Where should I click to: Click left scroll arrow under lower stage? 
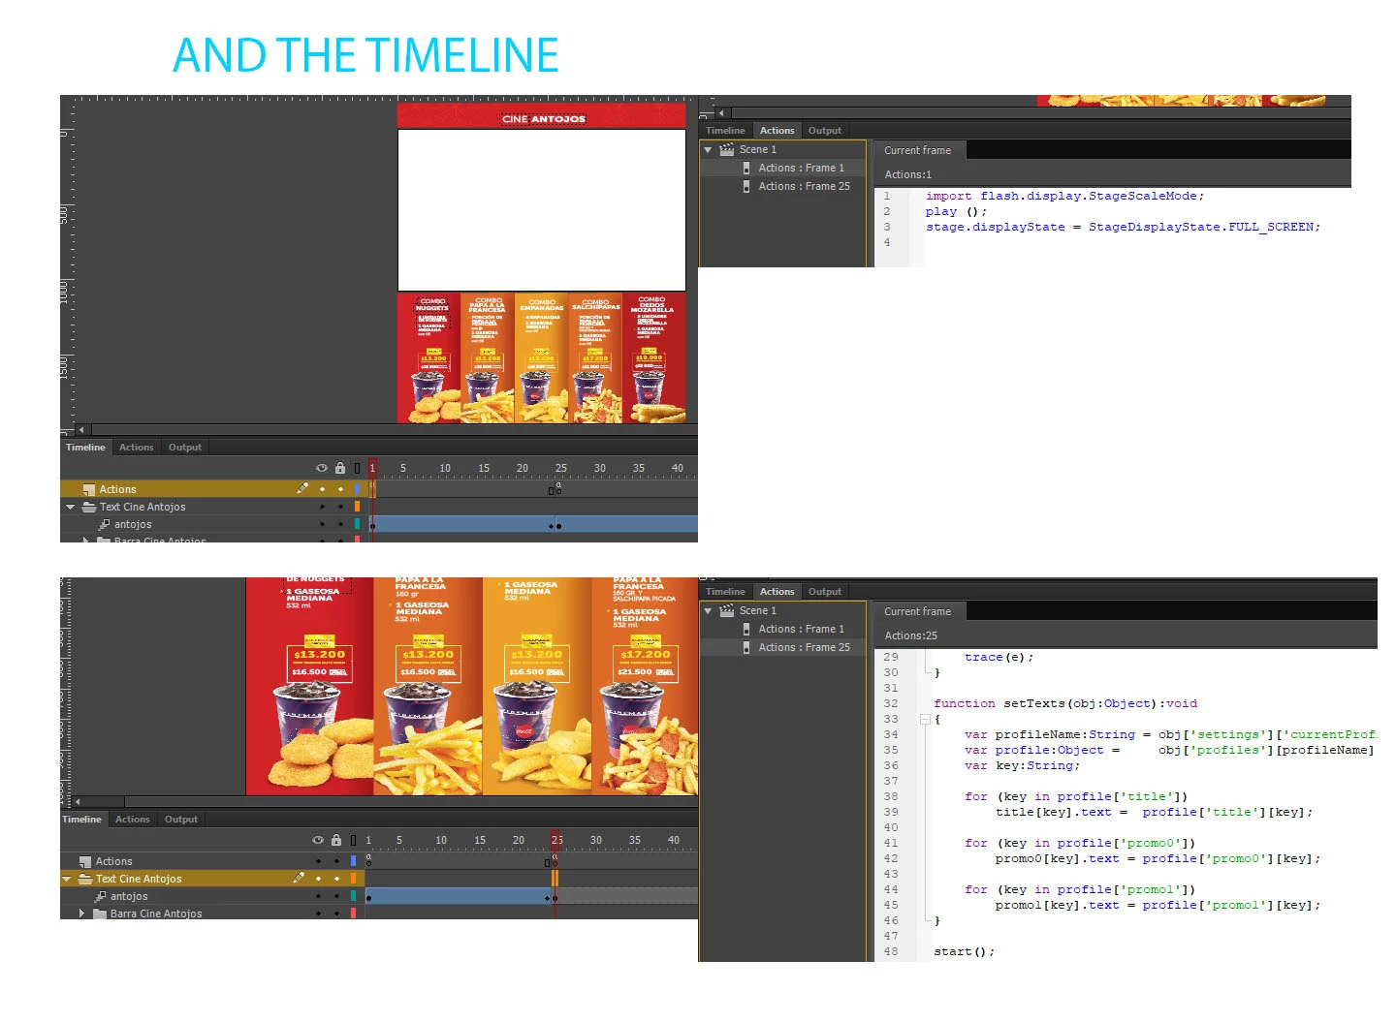pyautogui.click(x=78, y=801)
